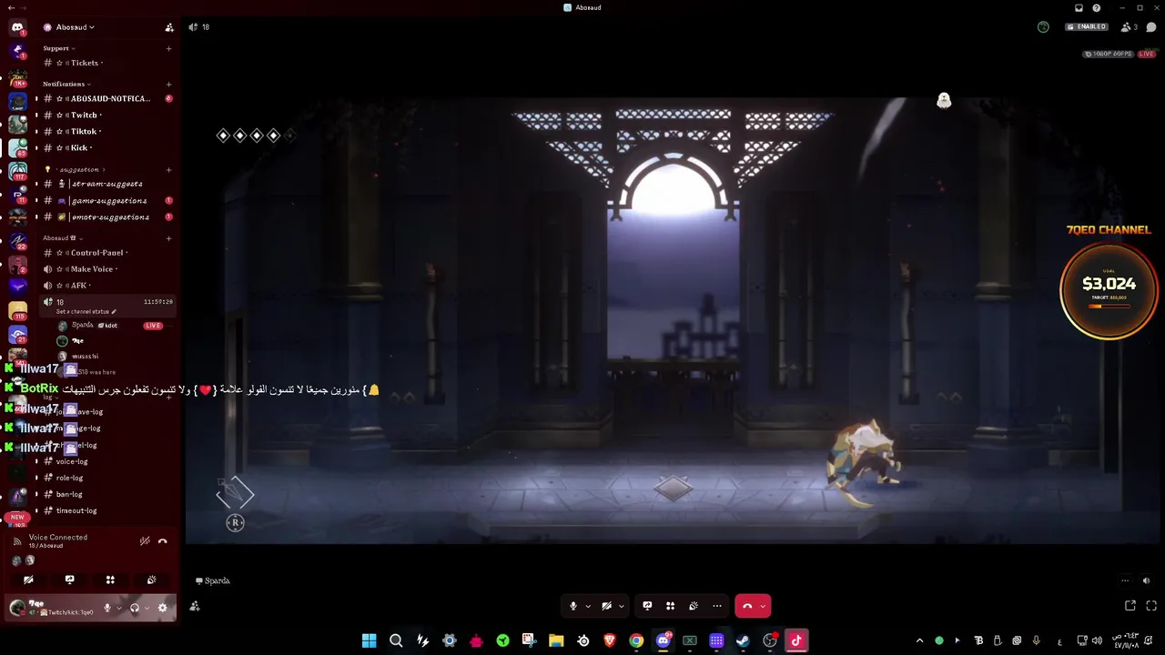Open soundboard in voice panel

coord(151,579)
